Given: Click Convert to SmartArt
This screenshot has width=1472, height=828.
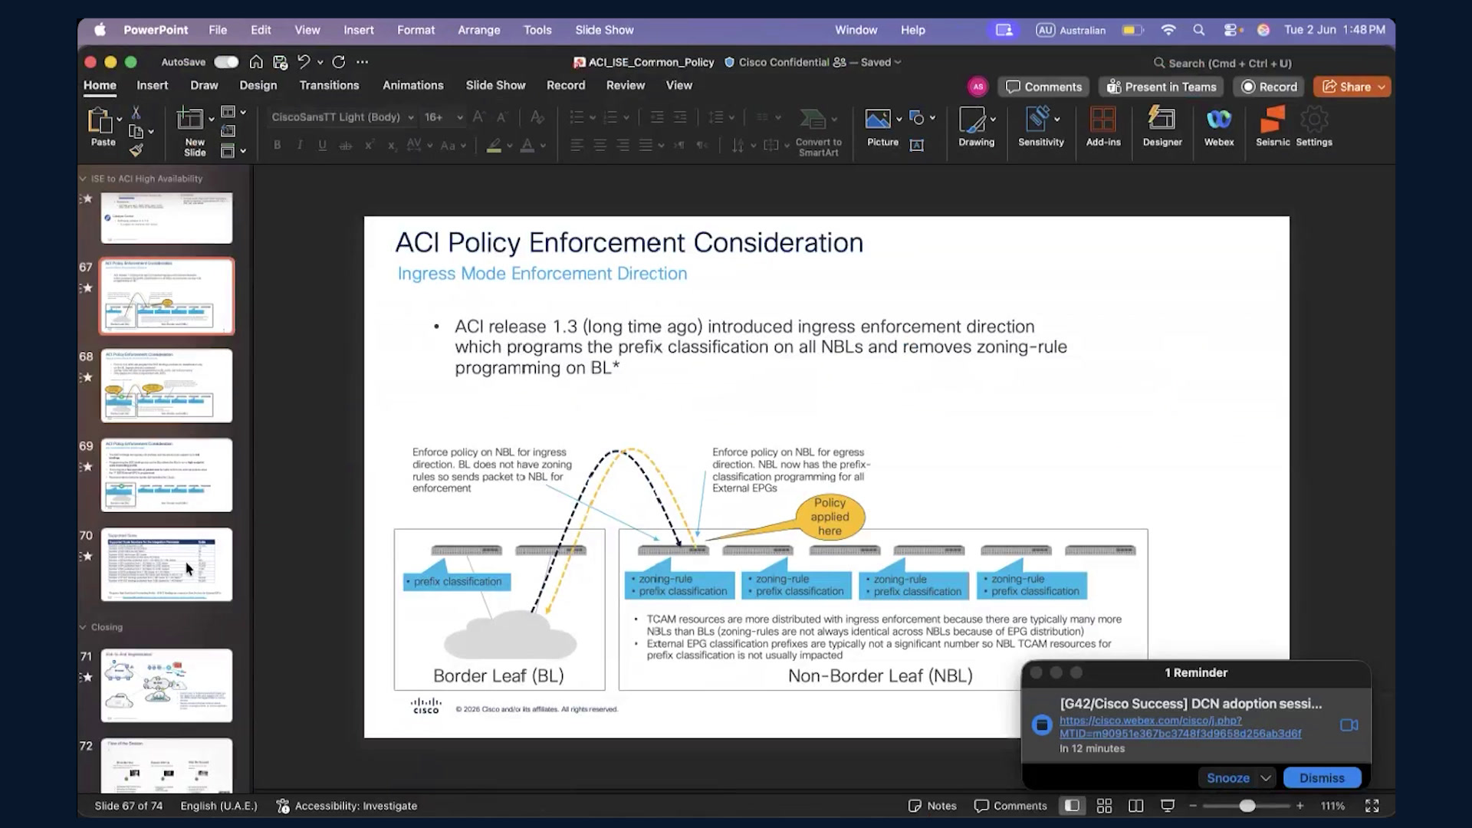Looking at the screenshot, I should click(818, 132).
